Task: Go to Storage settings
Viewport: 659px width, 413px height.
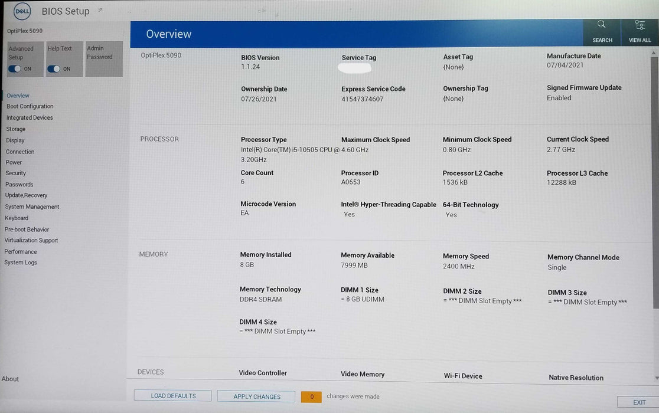Action: pyautogui.click(x=15, y=129)
